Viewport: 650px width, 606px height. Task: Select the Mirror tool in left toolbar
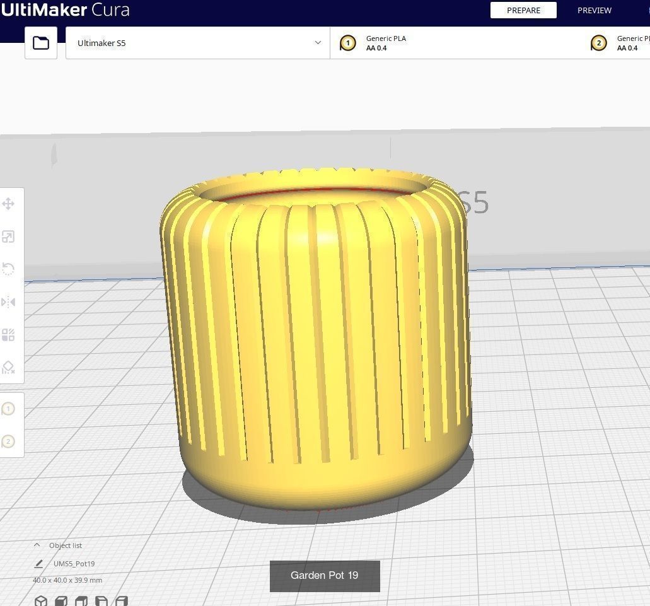pos(8,302)
